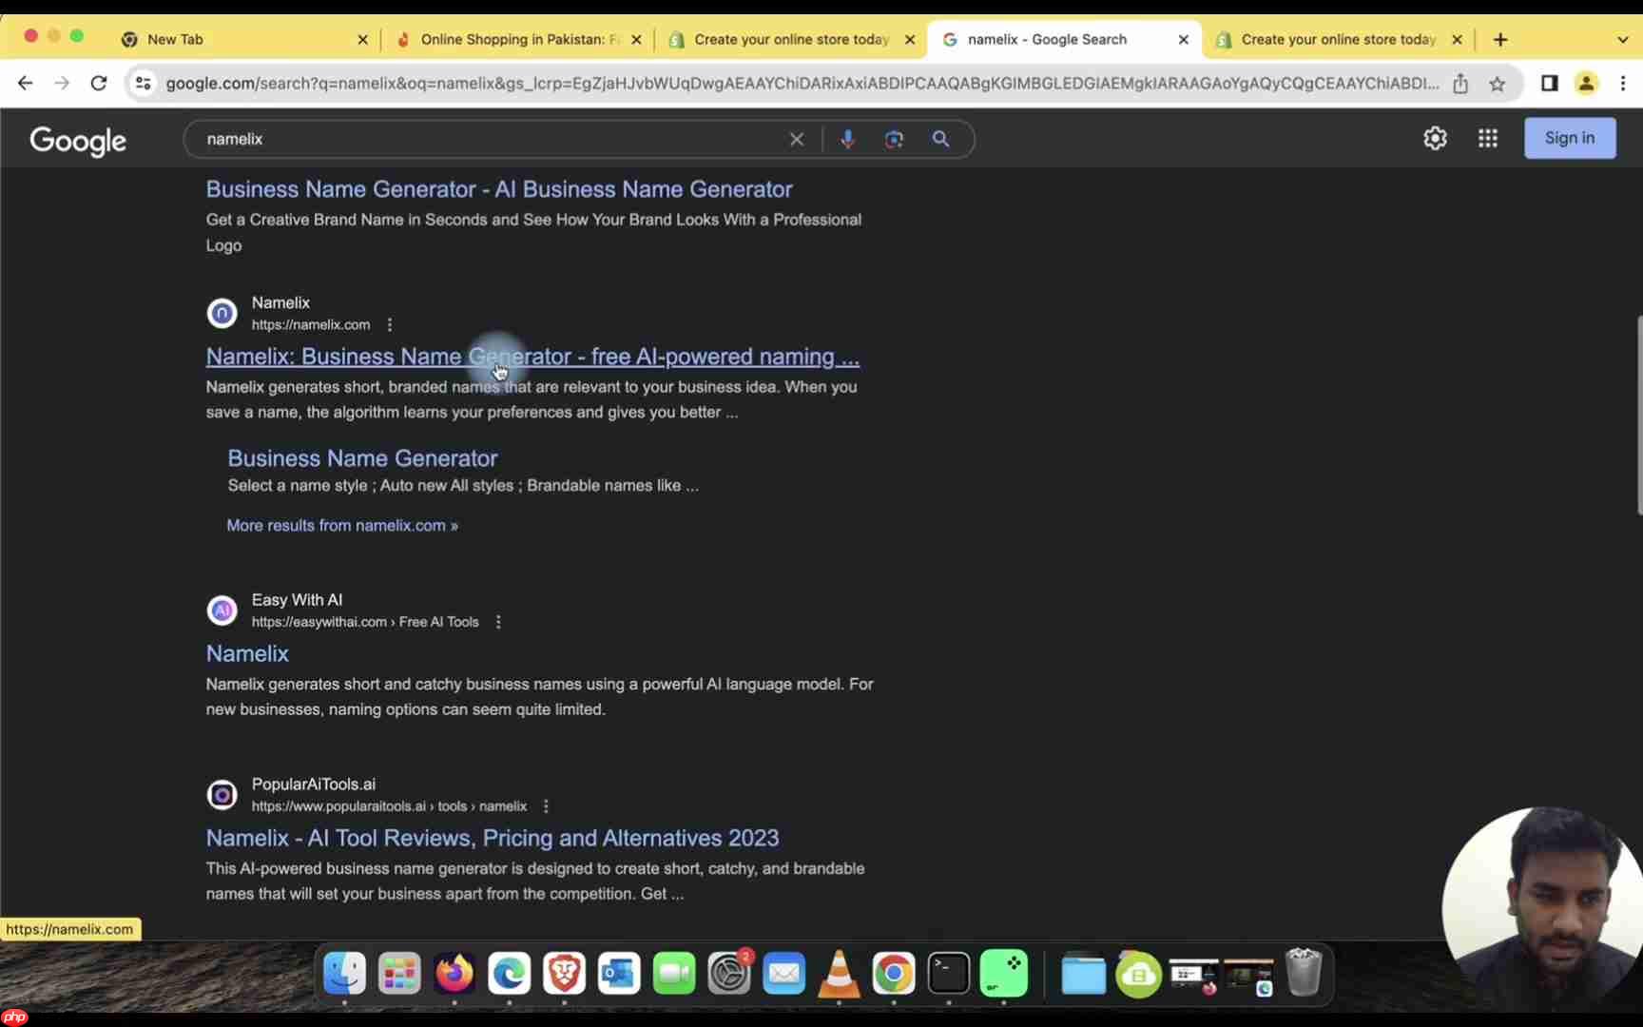Click the Easy With AI result favicon
The image size is (1643, 1027).
tap(222, 610)
